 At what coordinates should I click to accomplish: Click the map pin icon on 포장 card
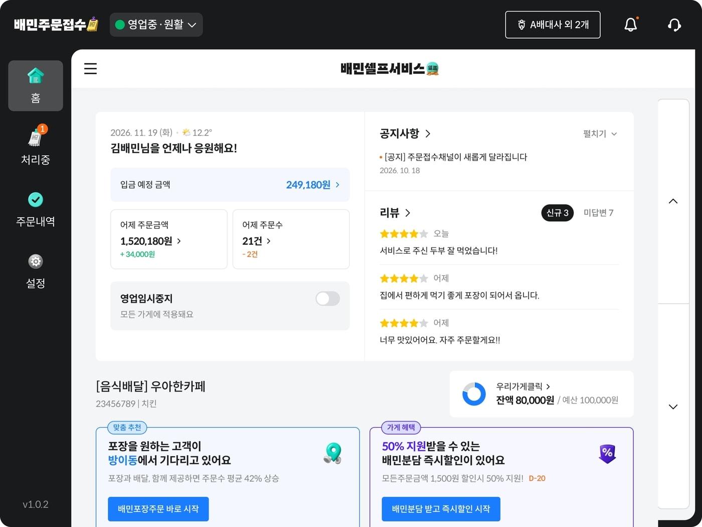click(332, 453)
